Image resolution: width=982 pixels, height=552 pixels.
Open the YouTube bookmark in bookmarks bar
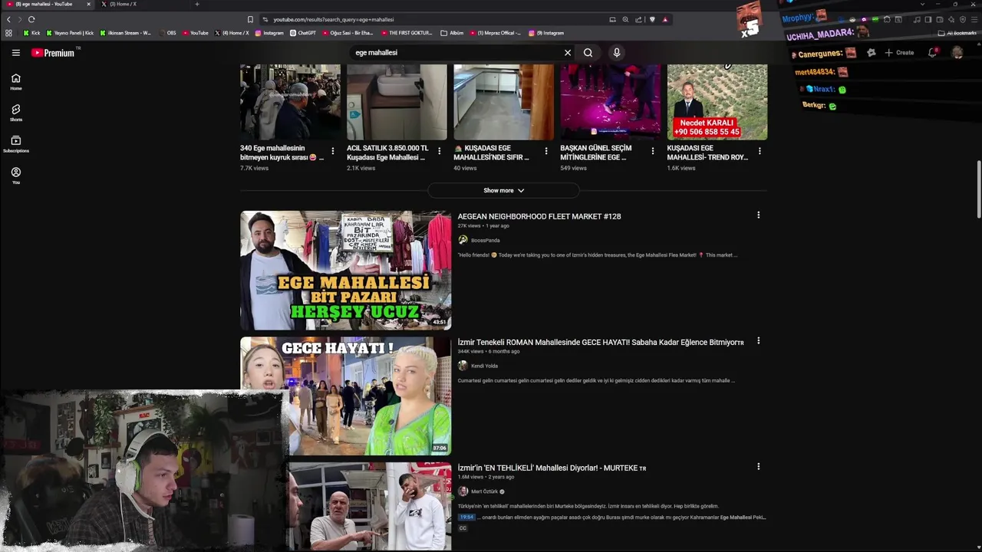point(195,33)
